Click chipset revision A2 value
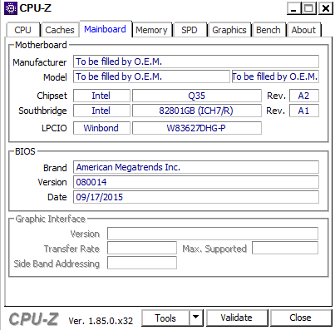This screenshot has width=335, height=330. [304, 96]
